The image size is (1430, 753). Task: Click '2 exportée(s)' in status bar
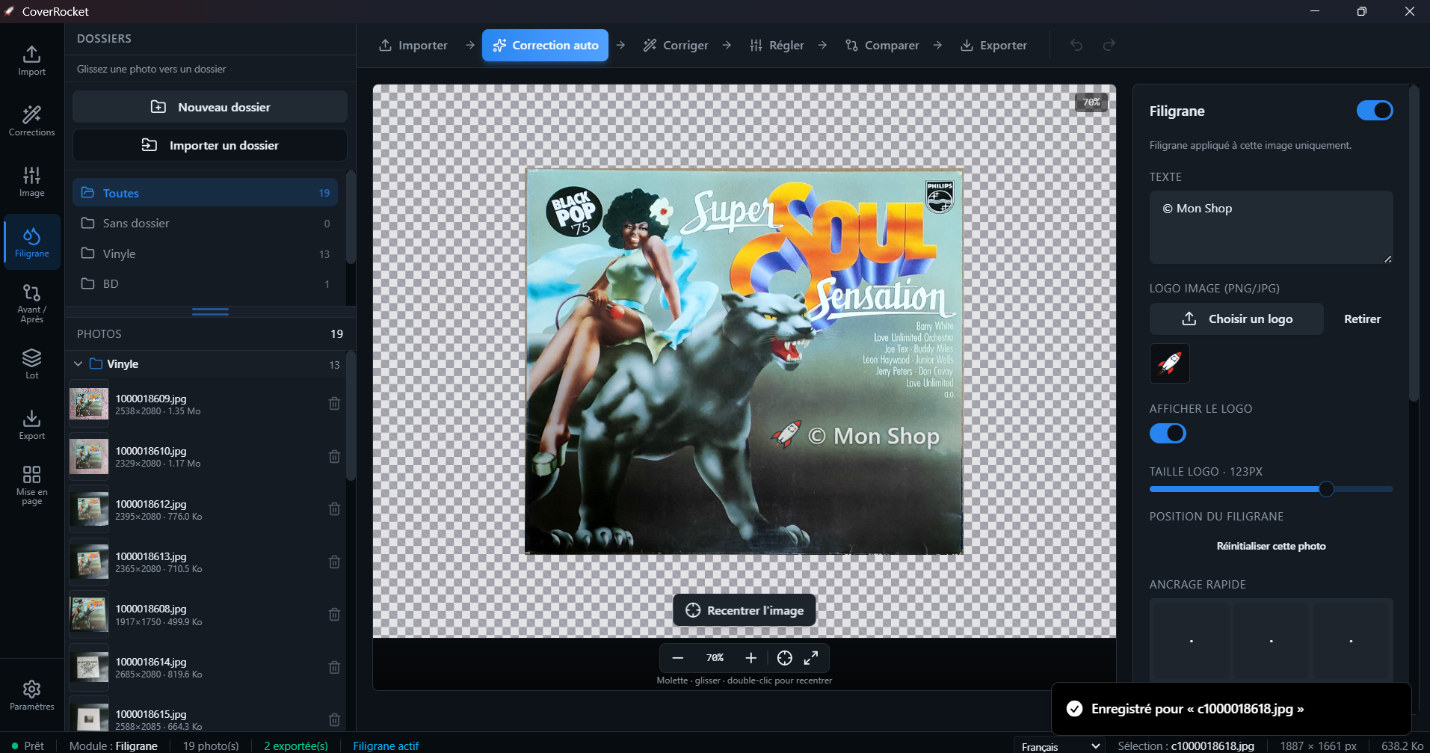coord(296,746)
